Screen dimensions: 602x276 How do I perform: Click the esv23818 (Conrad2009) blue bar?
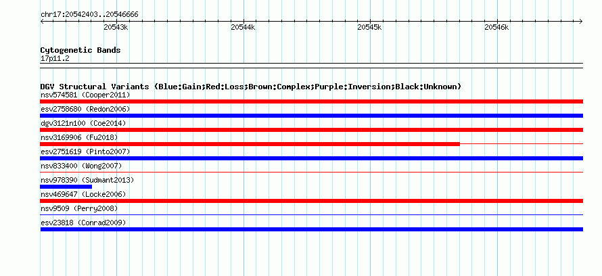pyautogui.click(x=311, y=229)
